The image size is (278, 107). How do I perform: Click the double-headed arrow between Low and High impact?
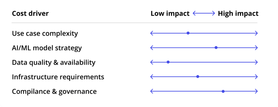point(204,13)
